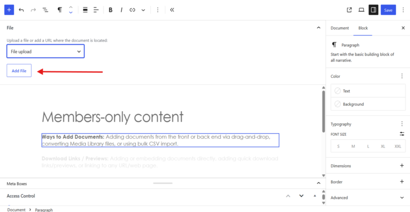Image resolution: width=410 pixels, height=212 pixels.
Task: Select font size M
Action: [x=353, y=146]
